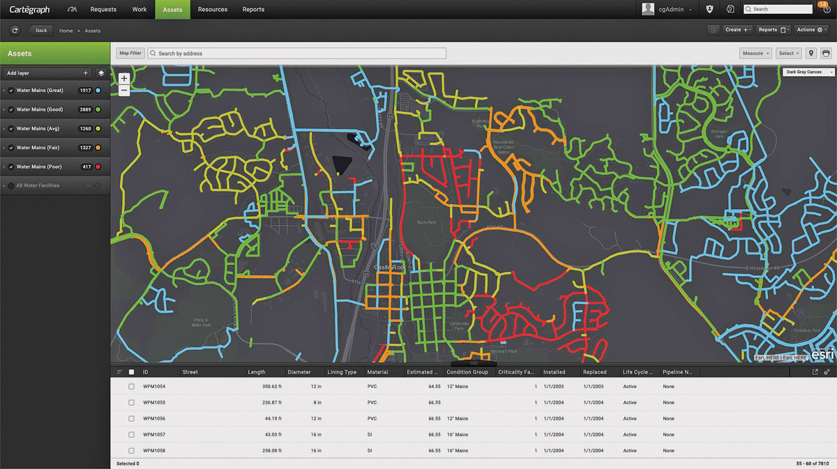Click the refresh icon beside Back
This screenshot has height=469, width=837.
point(15,31)
